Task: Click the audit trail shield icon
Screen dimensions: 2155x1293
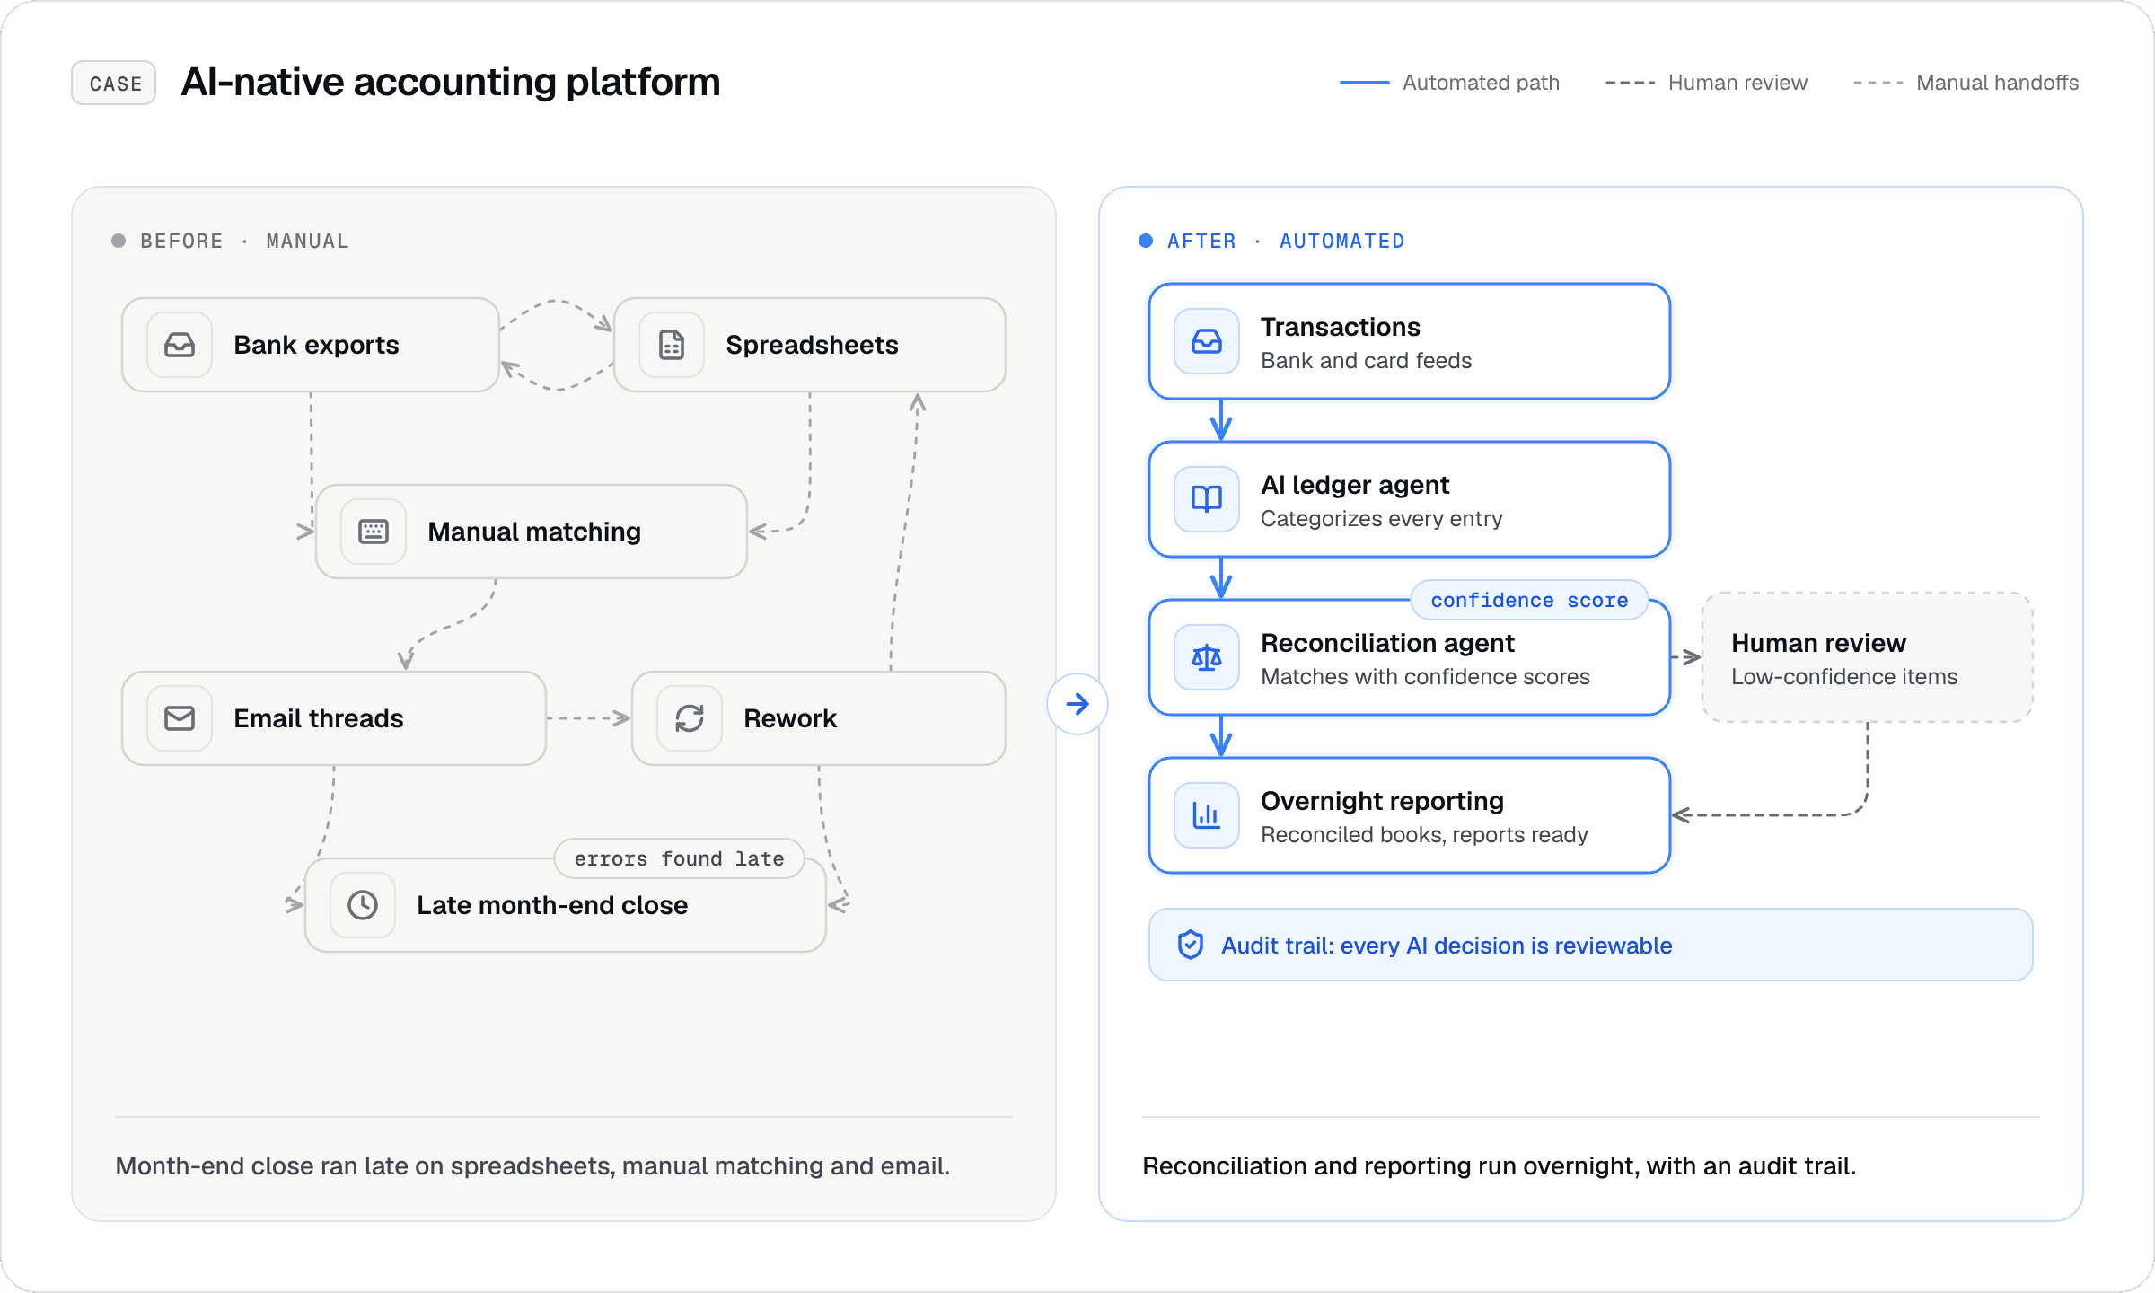Action: pos(1191,945)
